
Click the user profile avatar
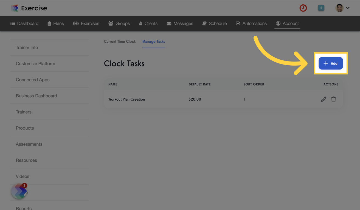pos(339,8)
